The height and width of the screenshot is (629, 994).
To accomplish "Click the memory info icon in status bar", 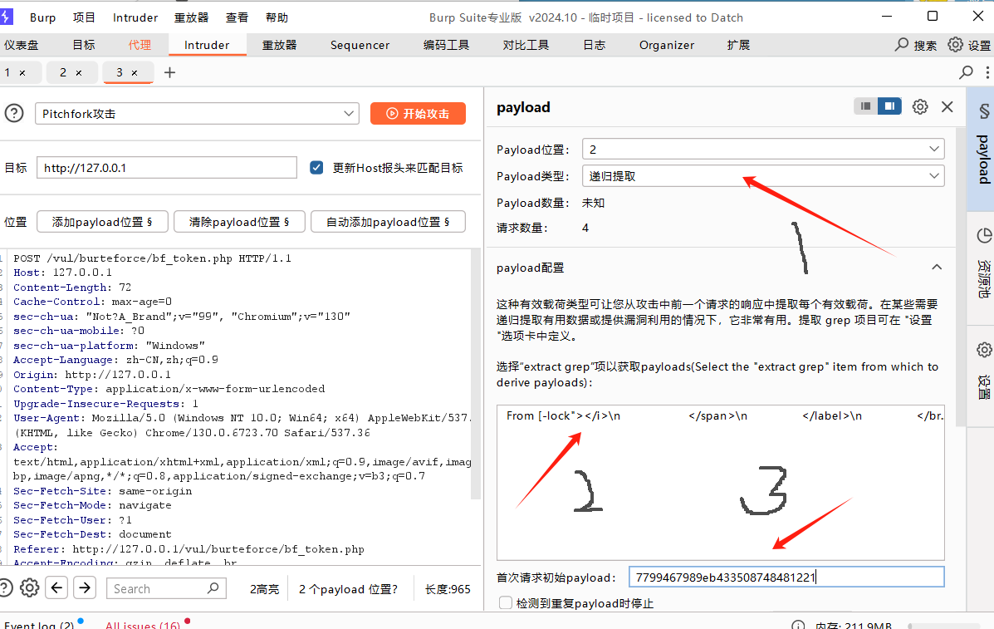I will click(798, 626).
